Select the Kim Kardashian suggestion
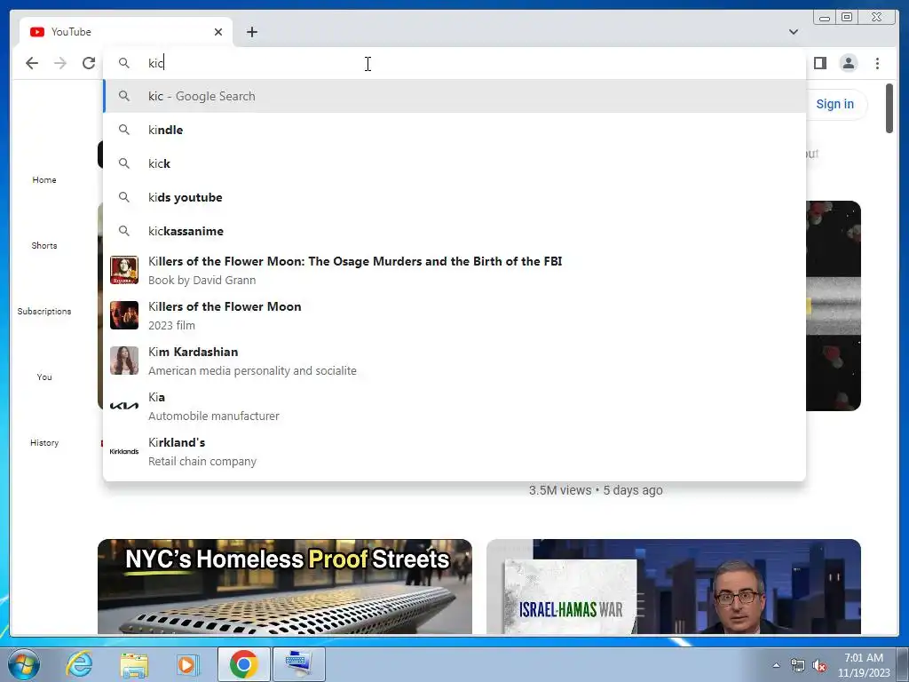Viewport: 909px width, 682px height. coord(454,361)
